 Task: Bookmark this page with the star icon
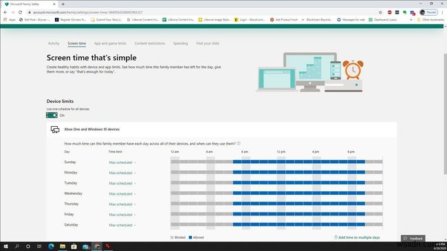(x=380, y=12)
